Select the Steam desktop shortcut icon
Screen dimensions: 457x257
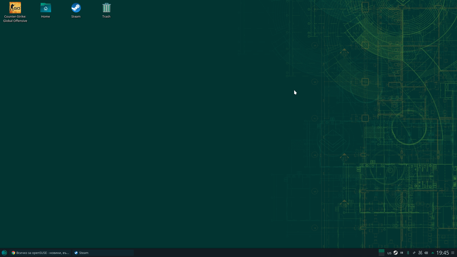(76, 10)
